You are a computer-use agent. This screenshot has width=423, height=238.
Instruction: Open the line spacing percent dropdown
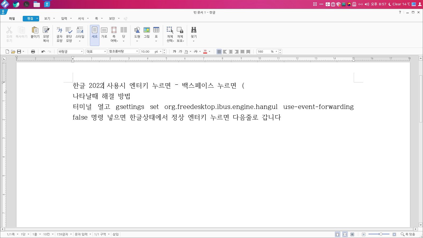coord(277,52)
